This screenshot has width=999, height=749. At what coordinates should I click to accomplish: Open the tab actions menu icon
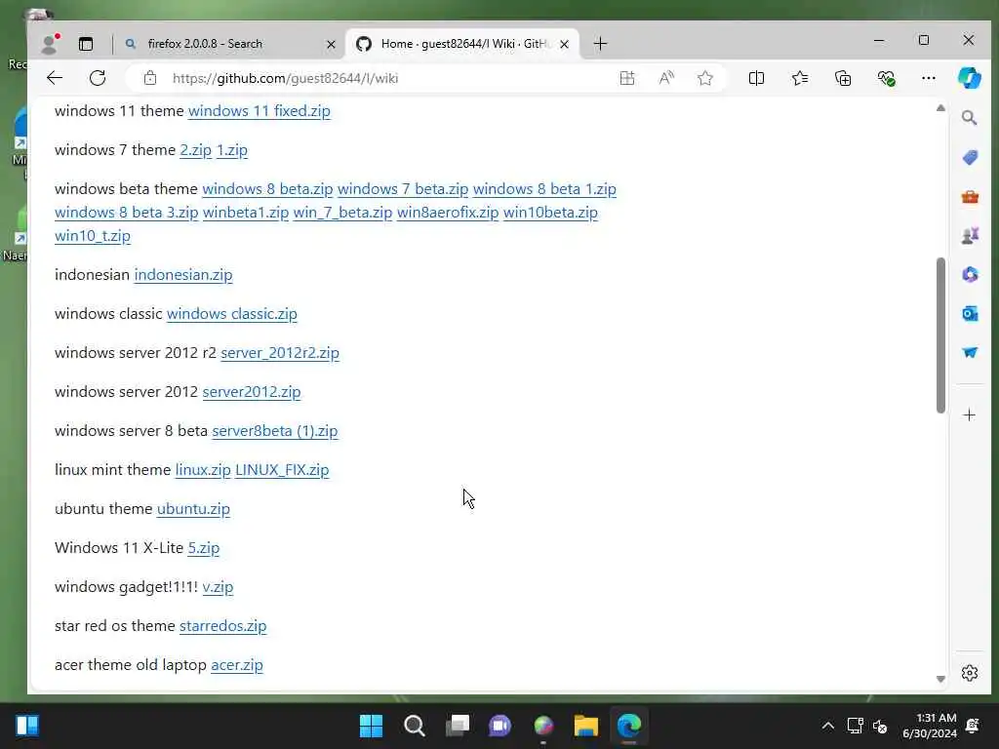pos(86,44)
